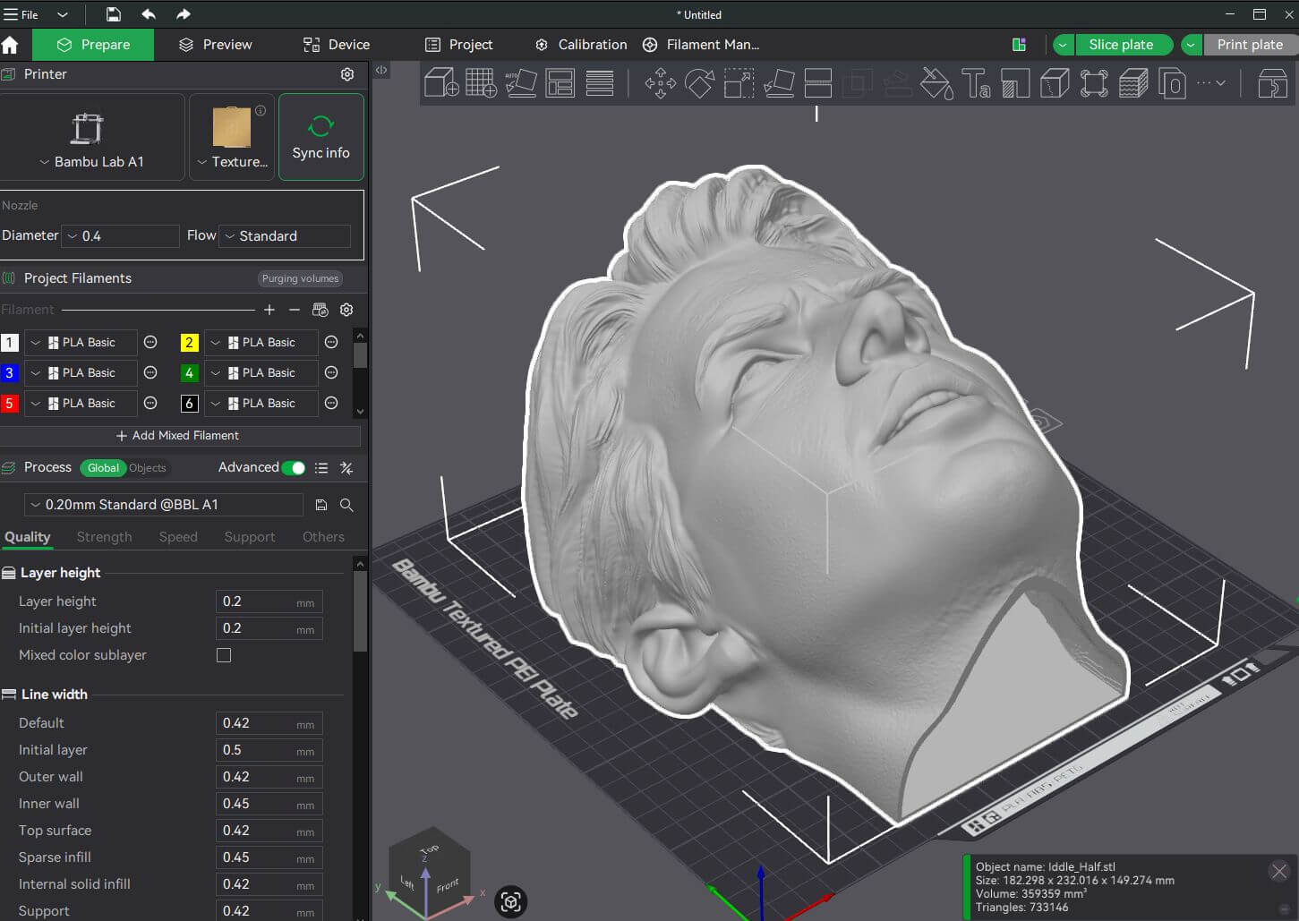This screenshot has height=921, width=1299.
Task: Click the plus icon to add filament
Action: [269, 310]
